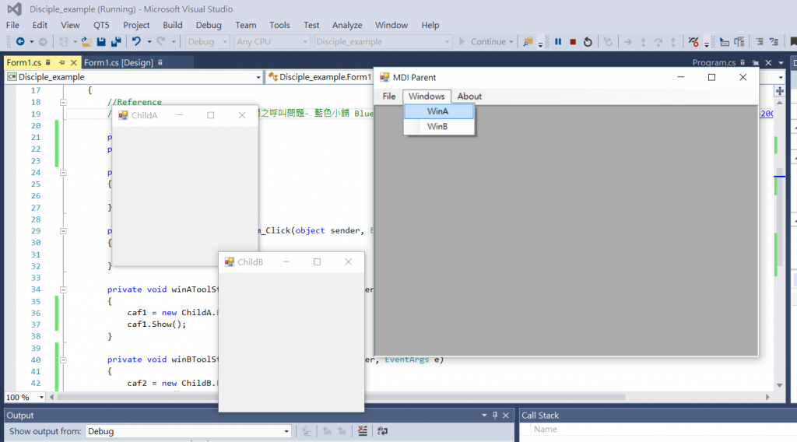Open the 100 % zoom level dropdown
This screenshot has height=442, width=797.
click(x=25, y=398)
